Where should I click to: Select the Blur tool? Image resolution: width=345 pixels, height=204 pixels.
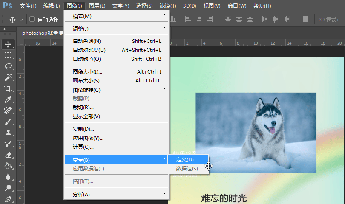pyautogui.click(x=8, y=177)
